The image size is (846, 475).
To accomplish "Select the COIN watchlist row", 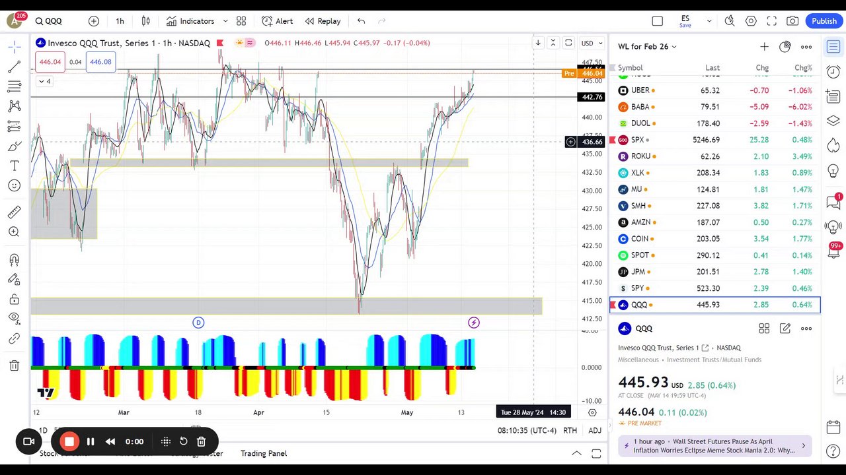I will 715,239.
